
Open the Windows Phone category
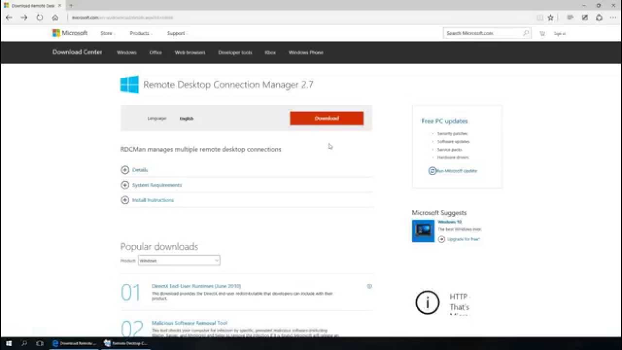tap(306, 52)
